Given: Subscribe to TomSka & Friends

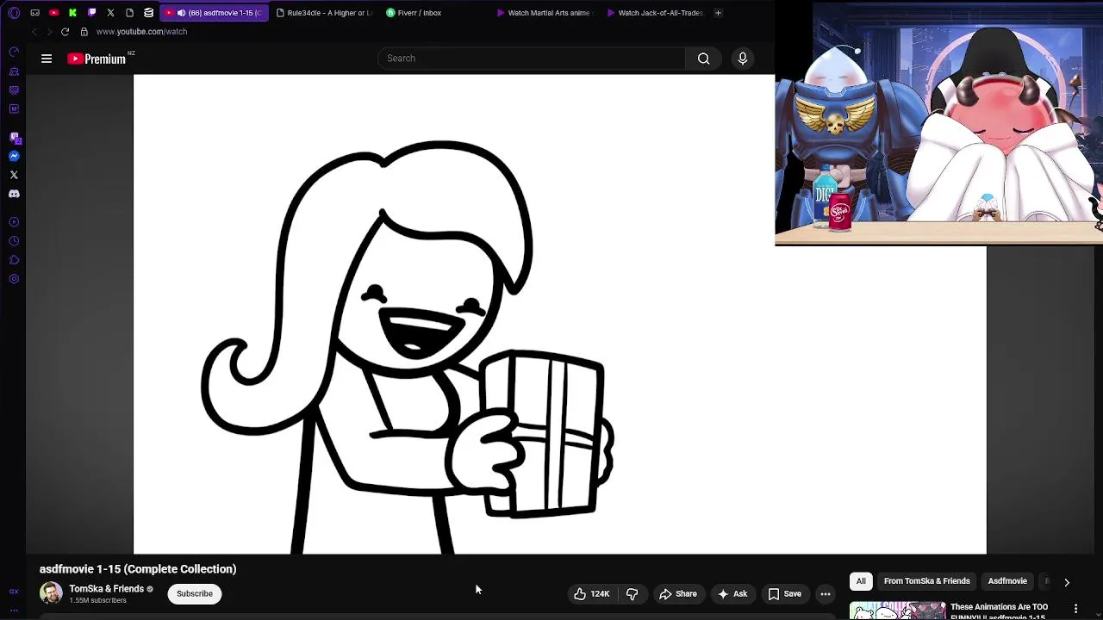Looking at the screenshot, I should [x=195, y=593].
